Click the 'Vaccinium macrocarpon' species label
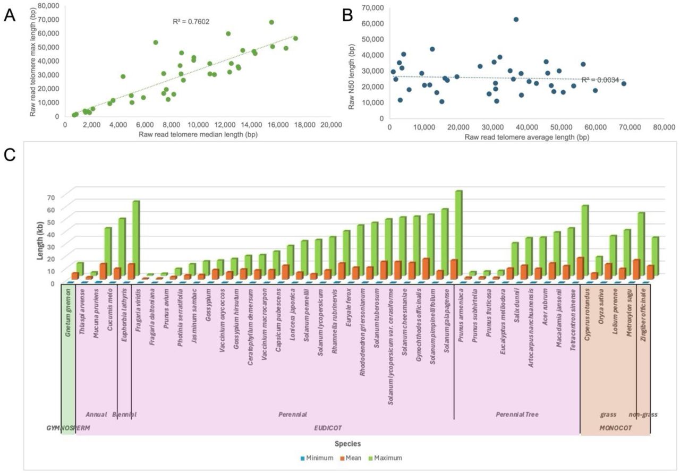This screenshot has height=474, width=680. tap(265, 325)
